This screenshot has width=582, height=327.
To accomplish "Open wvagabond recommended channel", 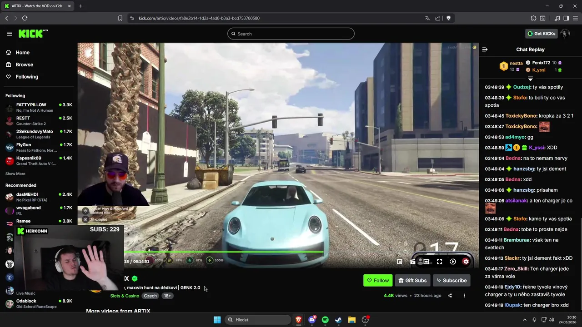I will point(39,210).
